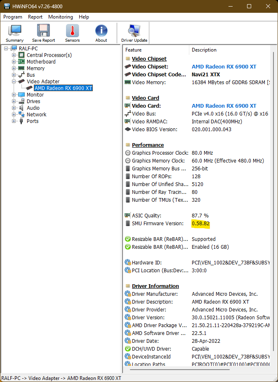The width and height of the screenshot is (278, 382).
Task: Open the Program menu
Action: click(13, 17)
